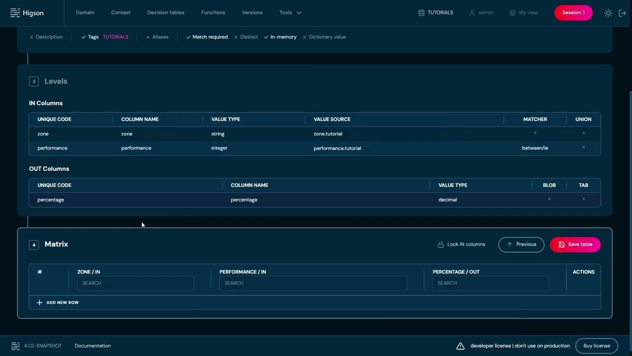Toggle Match required option
This screenshot has height=356, width=632.
click(207, 37)
